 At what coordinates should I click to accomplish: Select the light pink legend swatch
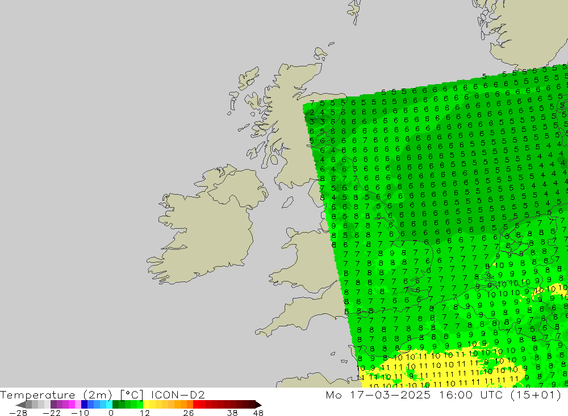[78, 405]
